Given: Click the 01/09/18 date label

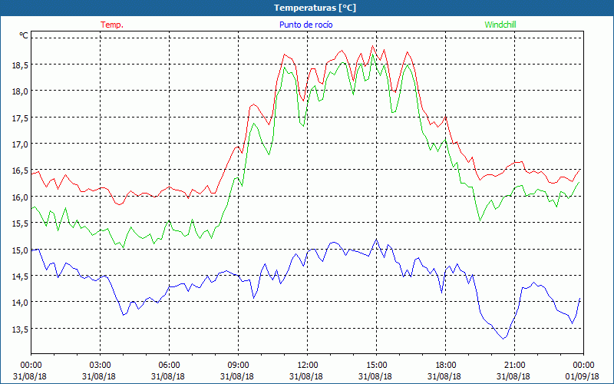Looking at the screenshot, I should 583,376.
